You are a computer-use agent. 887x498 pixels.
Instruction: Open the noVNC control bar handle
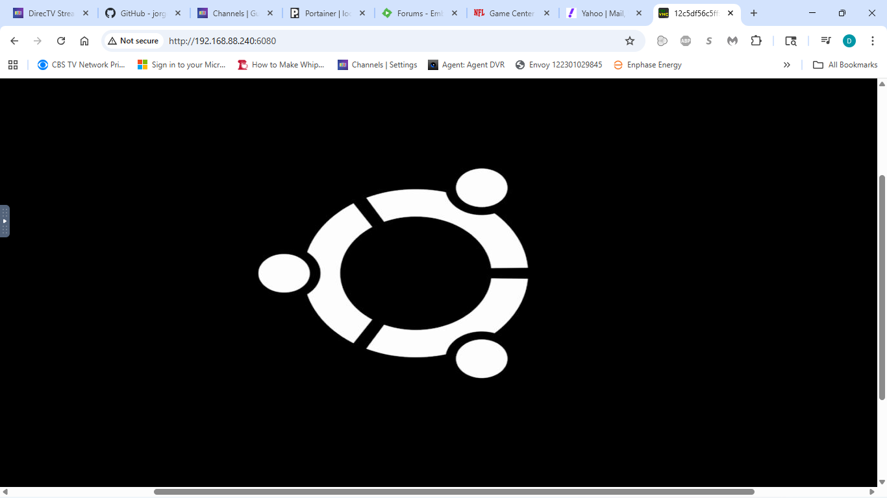click(5, 221)
